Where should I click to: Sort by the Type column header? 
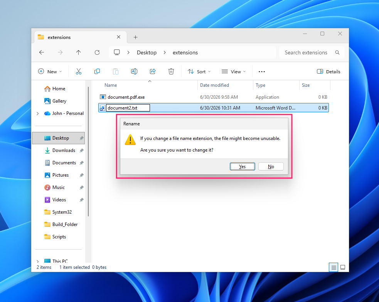pyautogui.click(x=276, y=85)
